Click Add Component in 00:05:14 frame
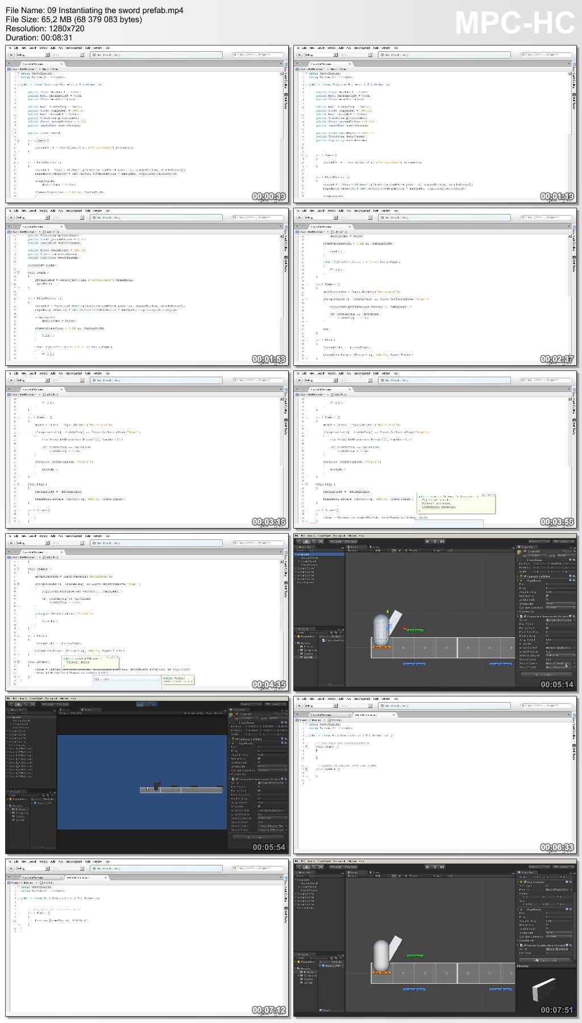 [546, 674]
